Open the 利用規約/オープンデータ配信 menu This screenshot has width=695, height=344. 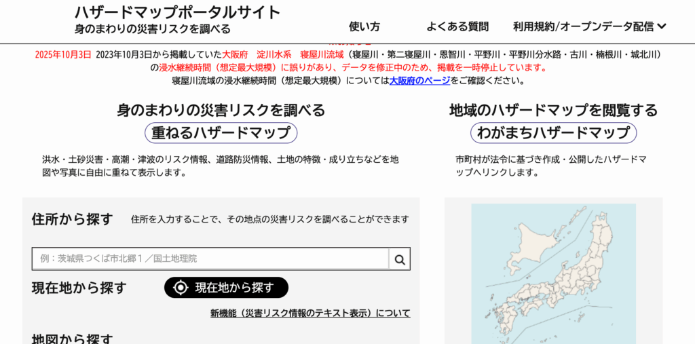coord(584,26)
